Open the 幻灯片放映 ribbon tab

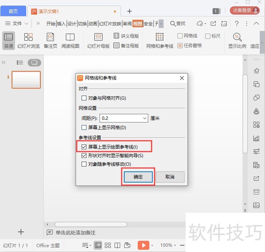pyautogui.click(x=110, y=24)
